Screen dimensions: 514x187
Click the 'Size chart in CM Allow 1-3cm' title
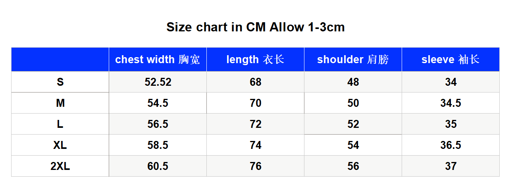tap(255, 27)
